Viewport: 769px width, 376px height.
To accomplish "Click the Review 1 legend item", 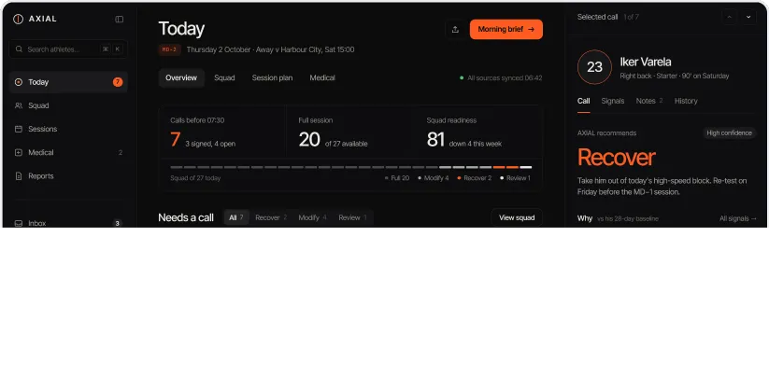I will click(515, 178).
